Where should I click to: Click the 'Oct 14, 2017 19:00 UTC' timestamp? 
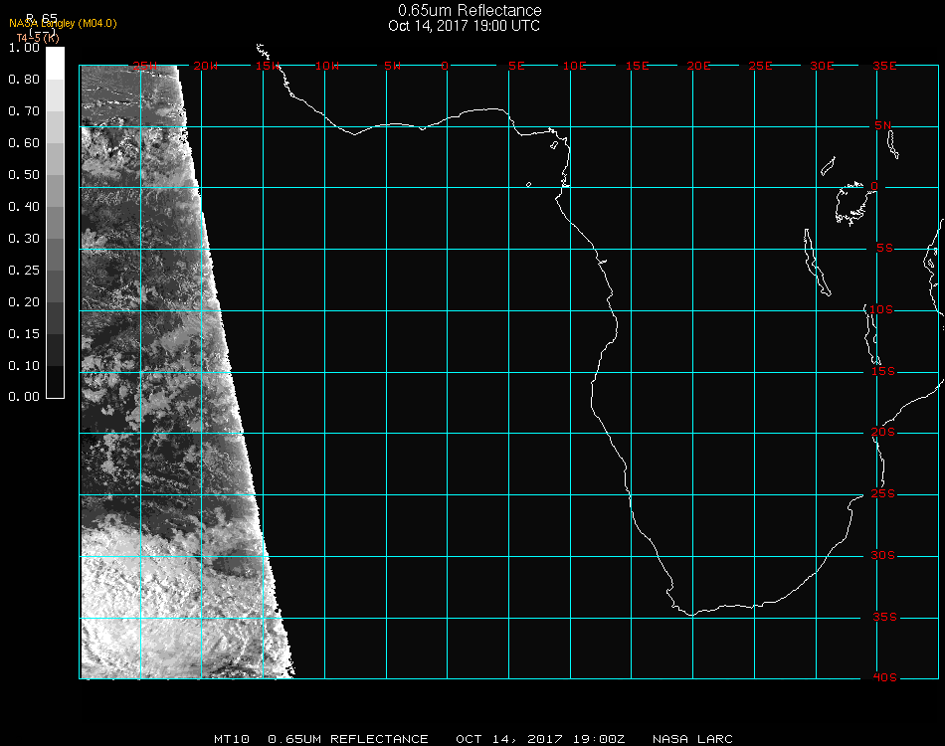464,26
